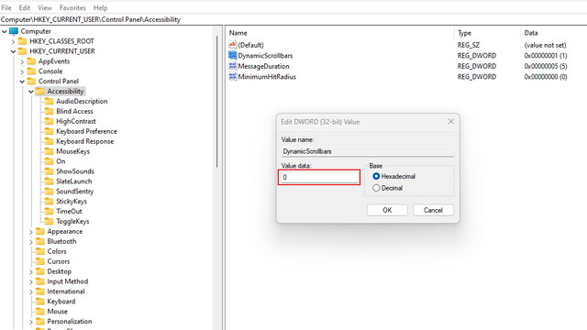This screenshot has height=330, width=587.
Task: Click the AudioDescription folder icon
Action: point(49,102)
